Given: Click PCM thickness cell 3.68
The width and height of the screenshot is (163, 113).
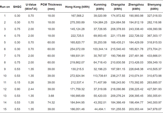Looking at the screenshot, I should (x=51, y=96).
